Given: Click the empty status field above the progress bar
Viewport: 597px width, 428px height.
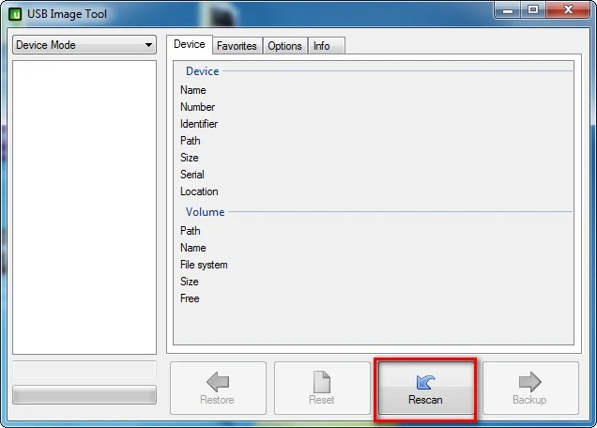Looking at the screenshot, I should tap(84, 370).
